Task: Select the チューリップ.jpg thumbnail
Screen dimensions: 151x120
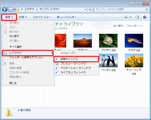Action: tap(134, 60)
